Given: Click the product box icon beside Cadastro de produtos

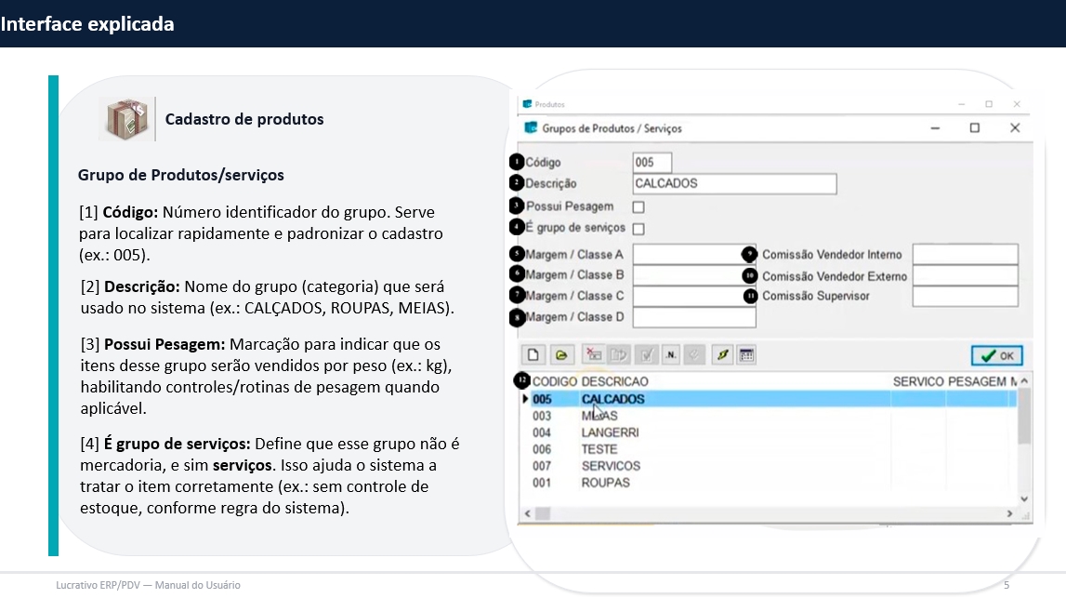Looking at the screenshot, I should (x=125, y=119).
